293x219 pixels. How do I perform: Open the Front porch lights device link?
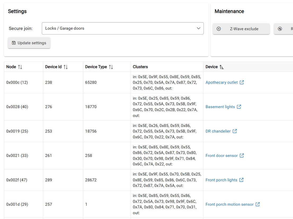221,180
